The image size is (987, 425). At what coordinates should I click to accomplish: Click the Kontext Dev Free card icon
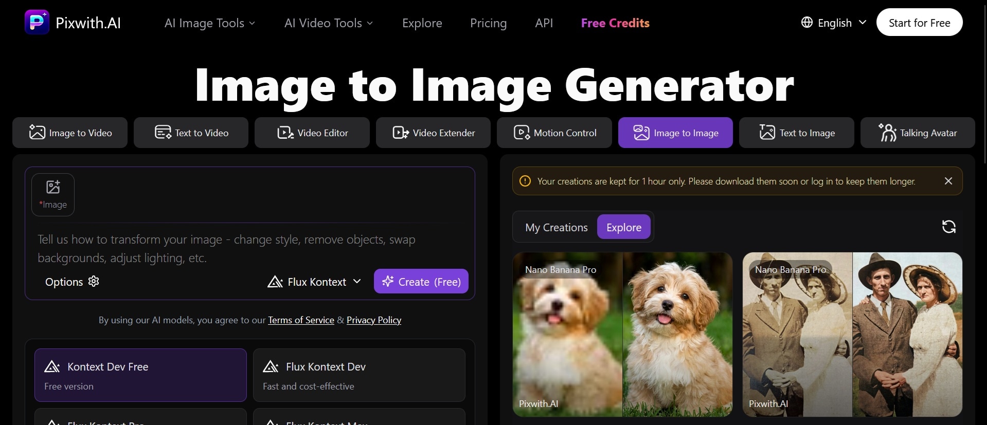click(x=52, y=367)
